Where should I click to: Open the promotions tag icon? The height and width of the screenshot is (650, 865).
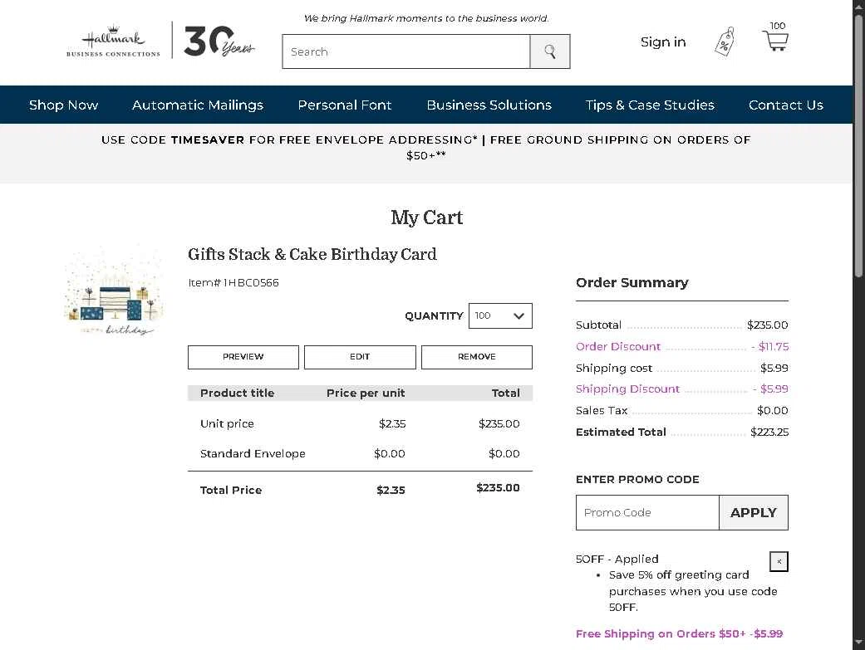point(725,42)
